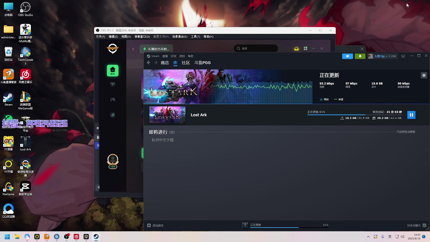
Task: Open TeamSpeak 3 desktop shortcut
Action: pos(26,55)
